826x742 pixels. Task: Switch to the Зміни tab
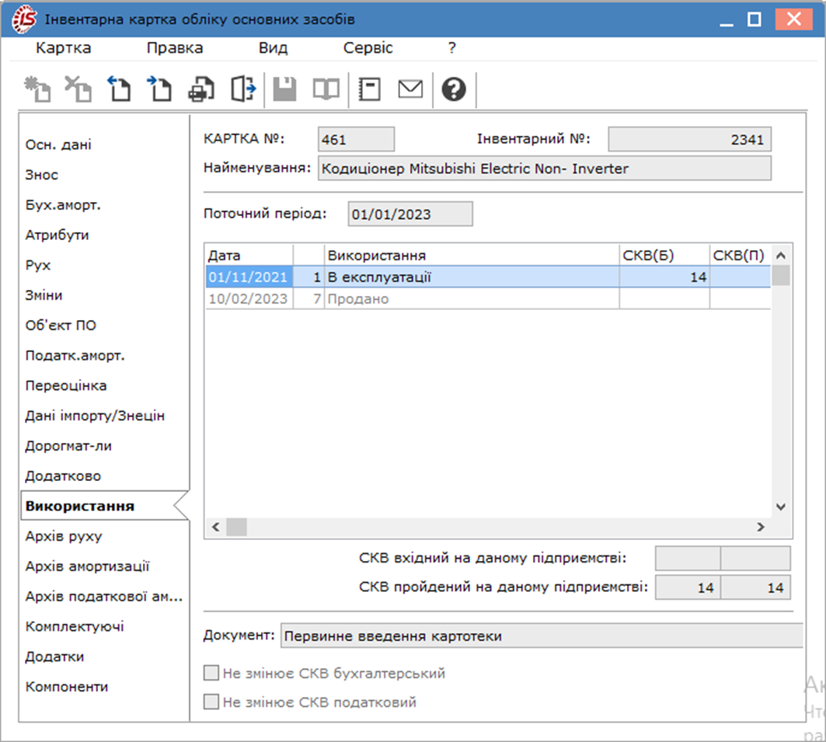click(44, 295)
